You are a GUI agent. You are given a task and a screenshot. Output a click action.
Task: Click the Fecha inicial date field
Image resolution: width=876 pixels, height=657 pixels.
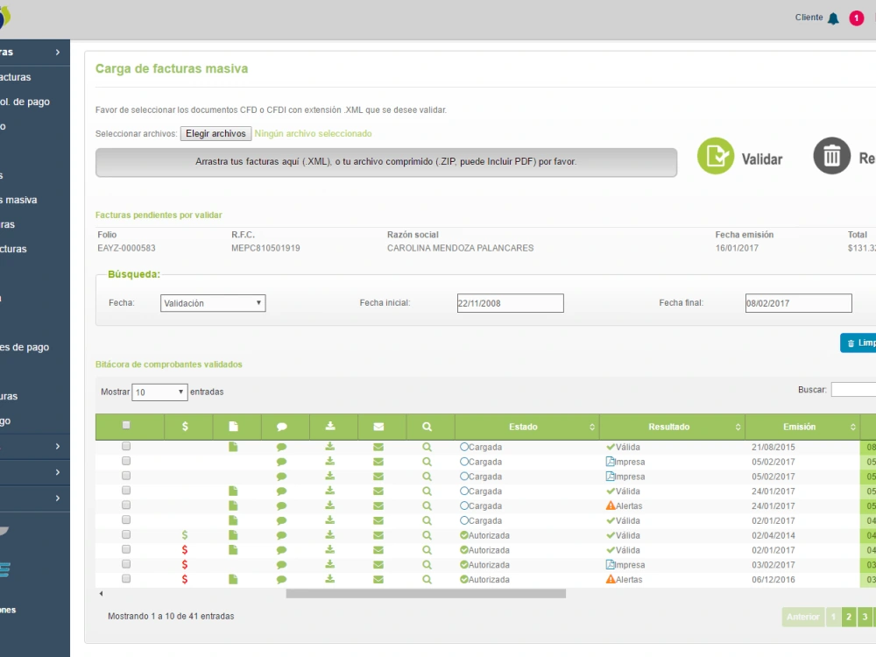510,303
